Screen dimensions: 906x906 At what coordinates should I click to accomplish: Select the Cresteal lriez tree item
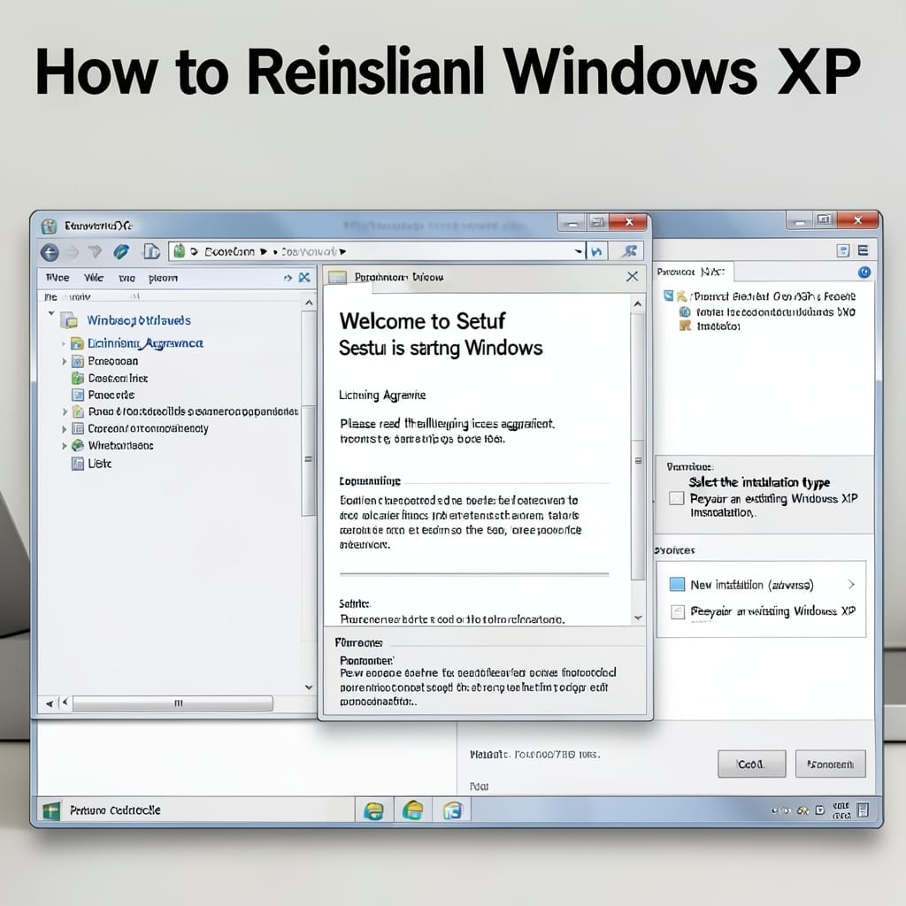click(118, 379)
